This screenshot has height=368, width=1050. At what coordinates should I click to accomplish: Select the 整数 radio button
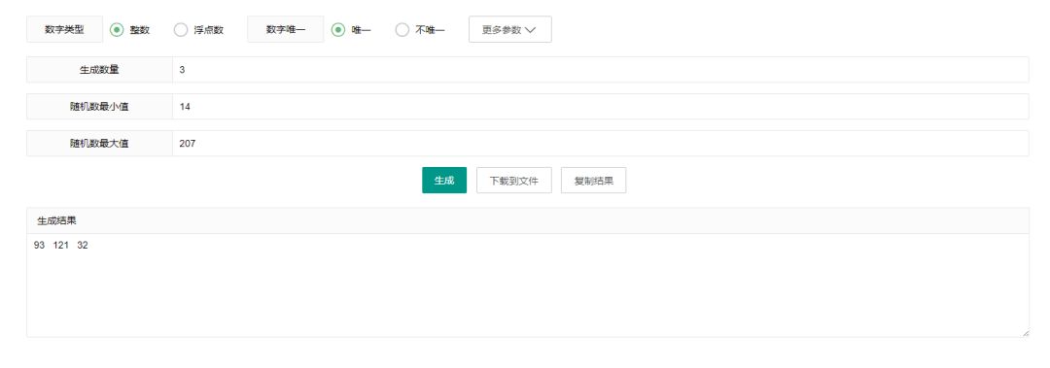(118, 29)
